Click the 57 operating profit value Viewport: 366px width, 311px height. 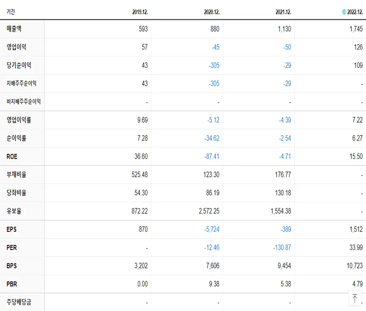coord(145,47)
